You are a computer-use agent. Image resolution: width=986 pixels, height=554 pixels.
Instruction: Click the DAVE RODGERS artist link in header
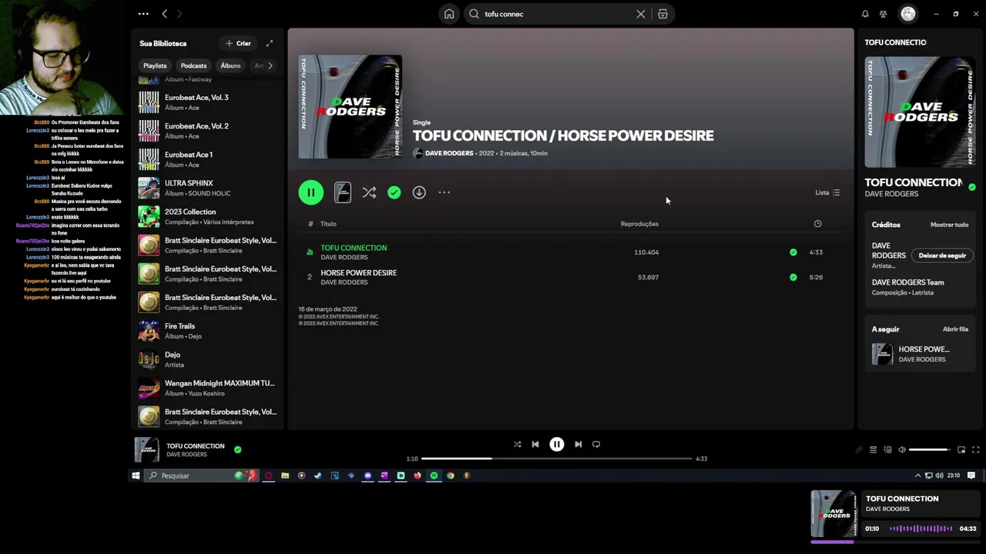pos(449,153)
